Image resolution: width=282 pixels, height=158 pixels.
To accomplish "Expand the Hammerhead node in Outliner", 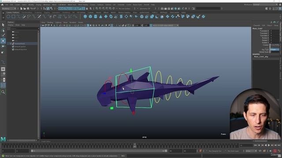I will 11,43.
